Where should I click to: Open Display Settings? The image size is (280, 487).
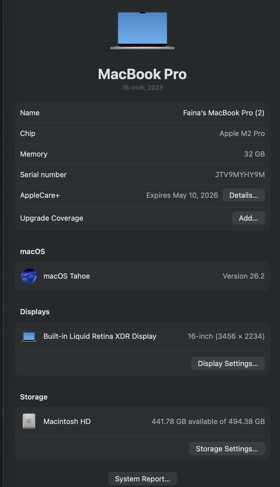[x=228, y=363]
